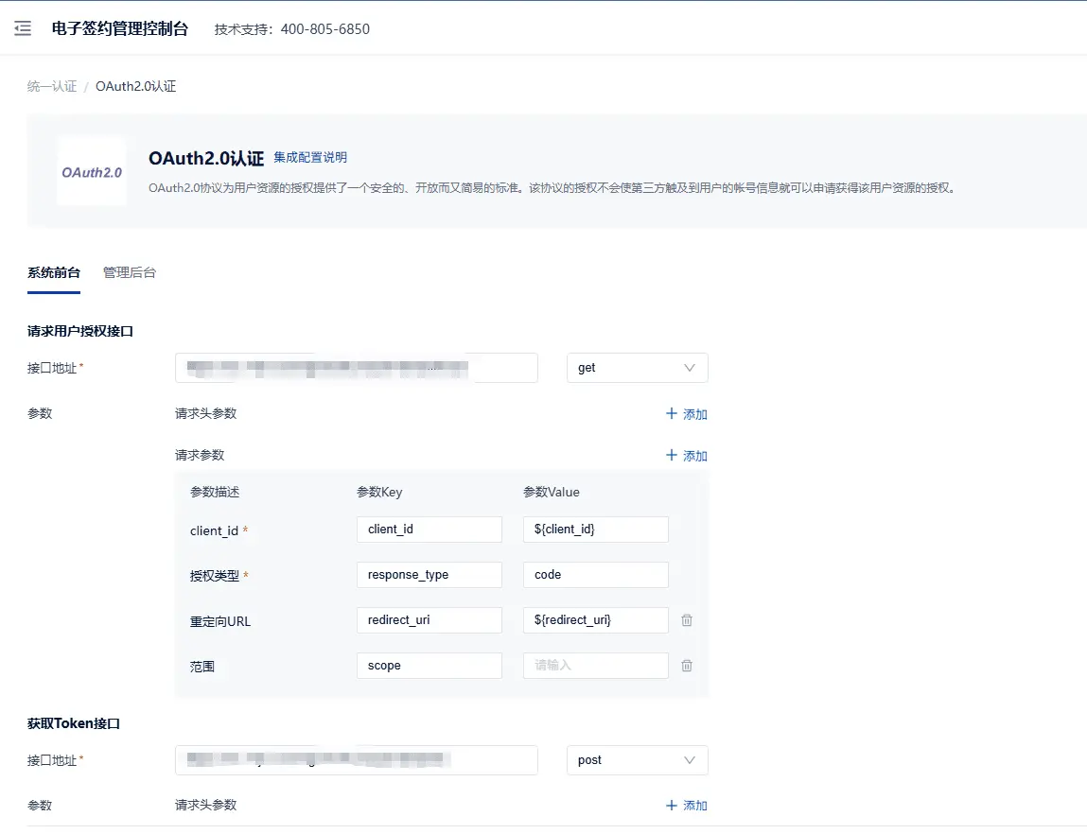Click the ${client_id} value field
This screenshot has height=834, width=1087.
point(595,530)
